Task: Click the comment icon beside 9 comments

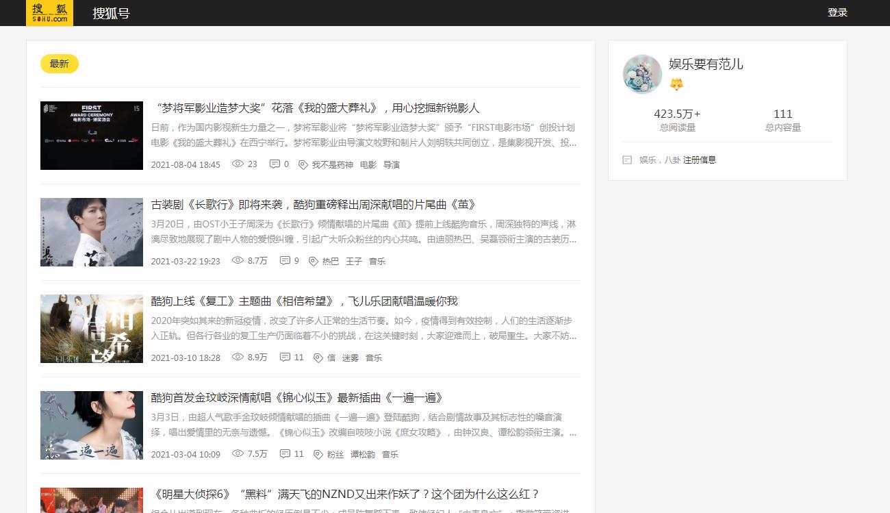Action: [x=285, y=261]
